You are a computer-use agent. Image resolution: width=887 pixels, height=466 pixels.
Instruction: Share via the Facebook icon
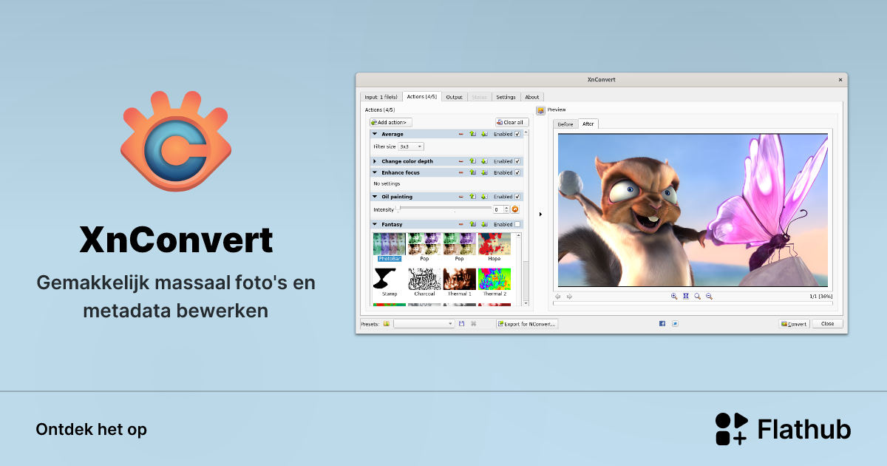(x=662, y=323)
